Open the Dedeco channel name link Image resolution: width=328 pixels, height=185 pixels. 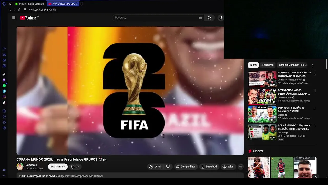click(x=30, y=165)
